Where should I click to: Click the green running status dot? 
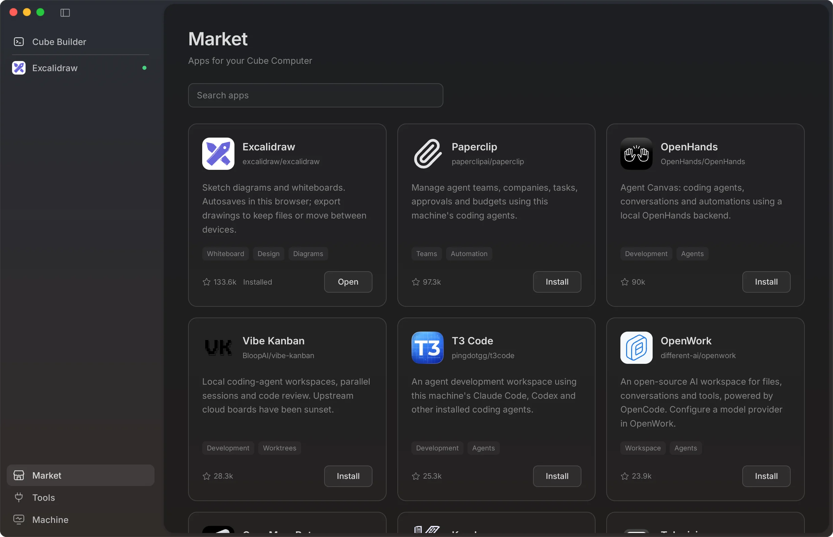pos(144,68)
